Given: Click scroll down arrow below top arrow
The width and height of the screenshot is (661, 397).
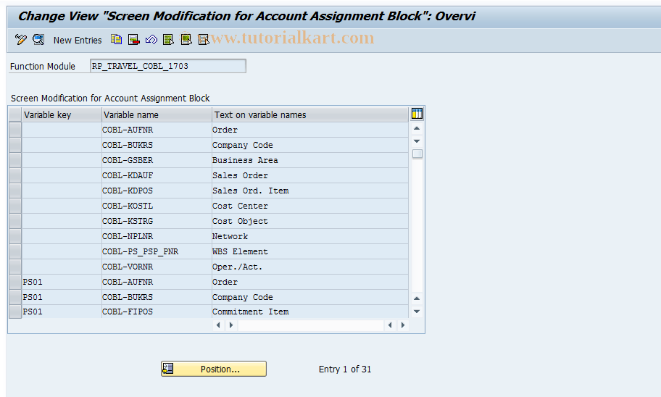Looking at the screenshot, I should (x=417, y=141).
